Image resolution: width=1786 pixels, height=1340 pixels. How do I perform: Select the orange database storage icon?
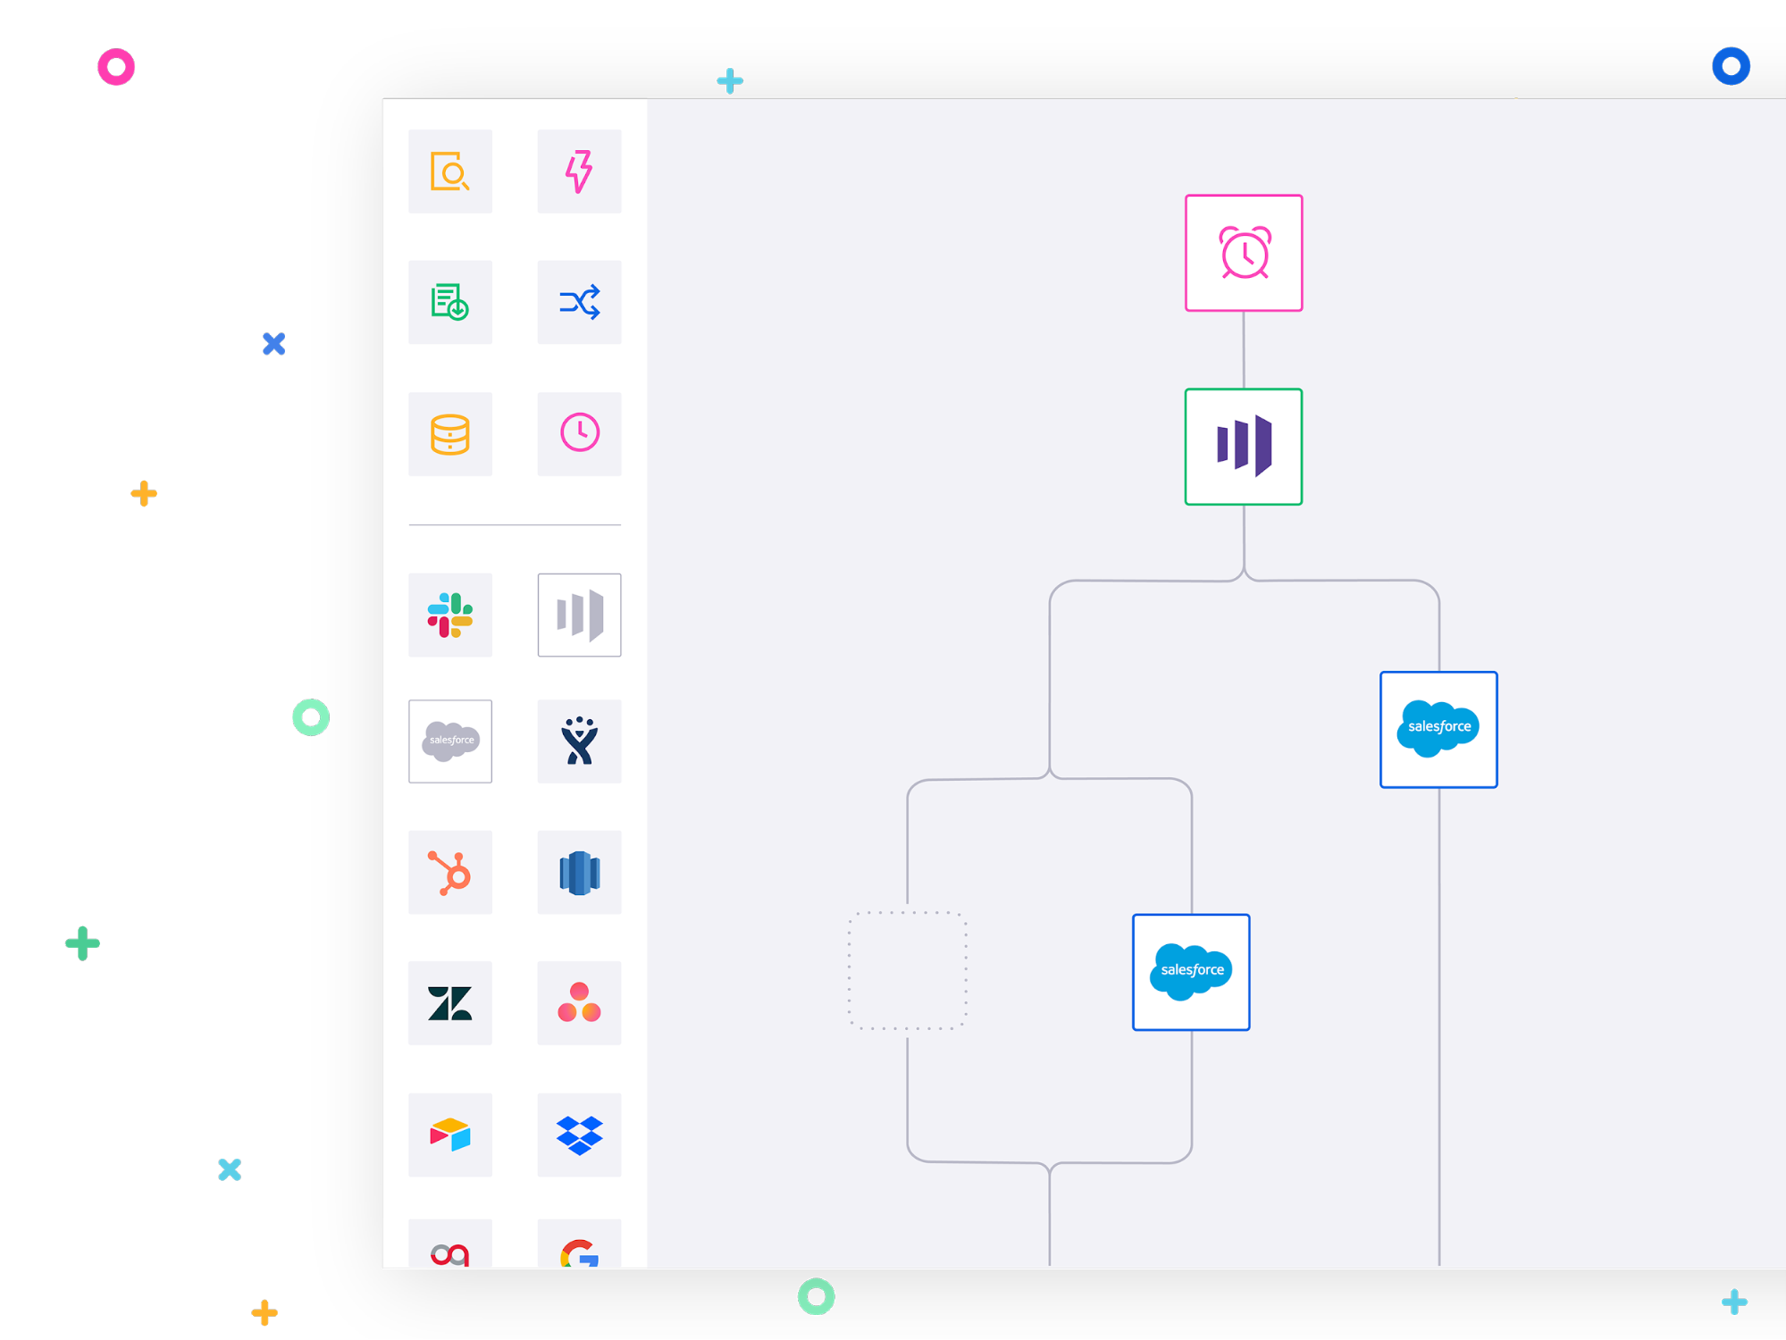[449, 434]
